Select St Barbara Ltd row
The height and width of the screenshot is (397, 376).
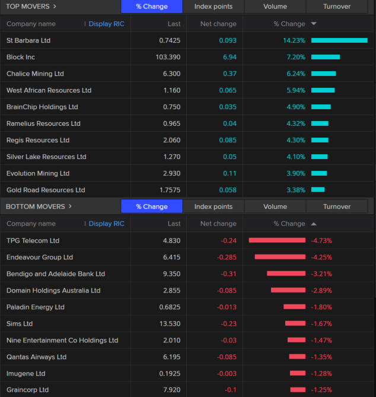click(187, 40)
